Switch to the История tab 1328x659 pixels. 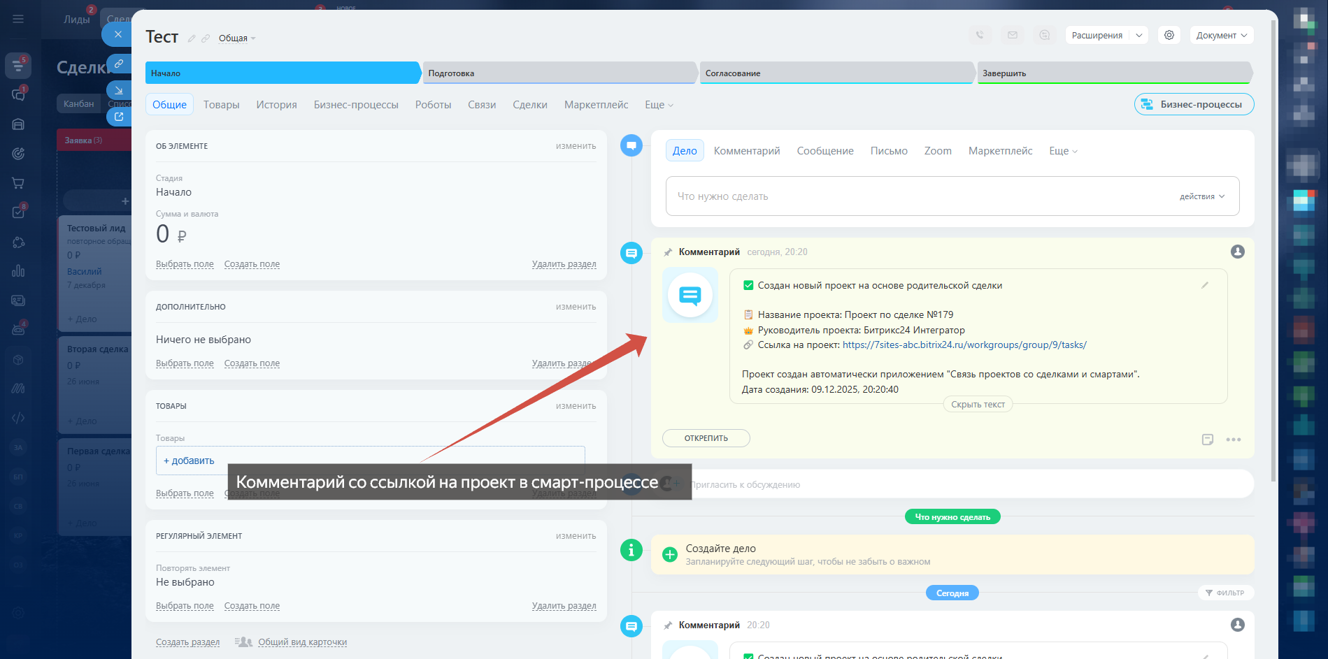point(276,105)
